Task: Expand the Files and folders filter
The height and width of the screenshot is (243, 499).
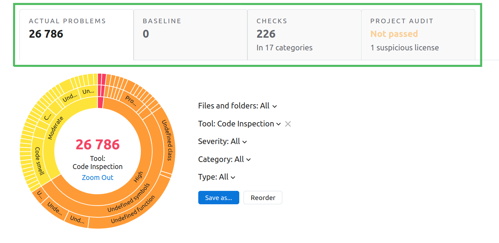Action: click(237, 106)
